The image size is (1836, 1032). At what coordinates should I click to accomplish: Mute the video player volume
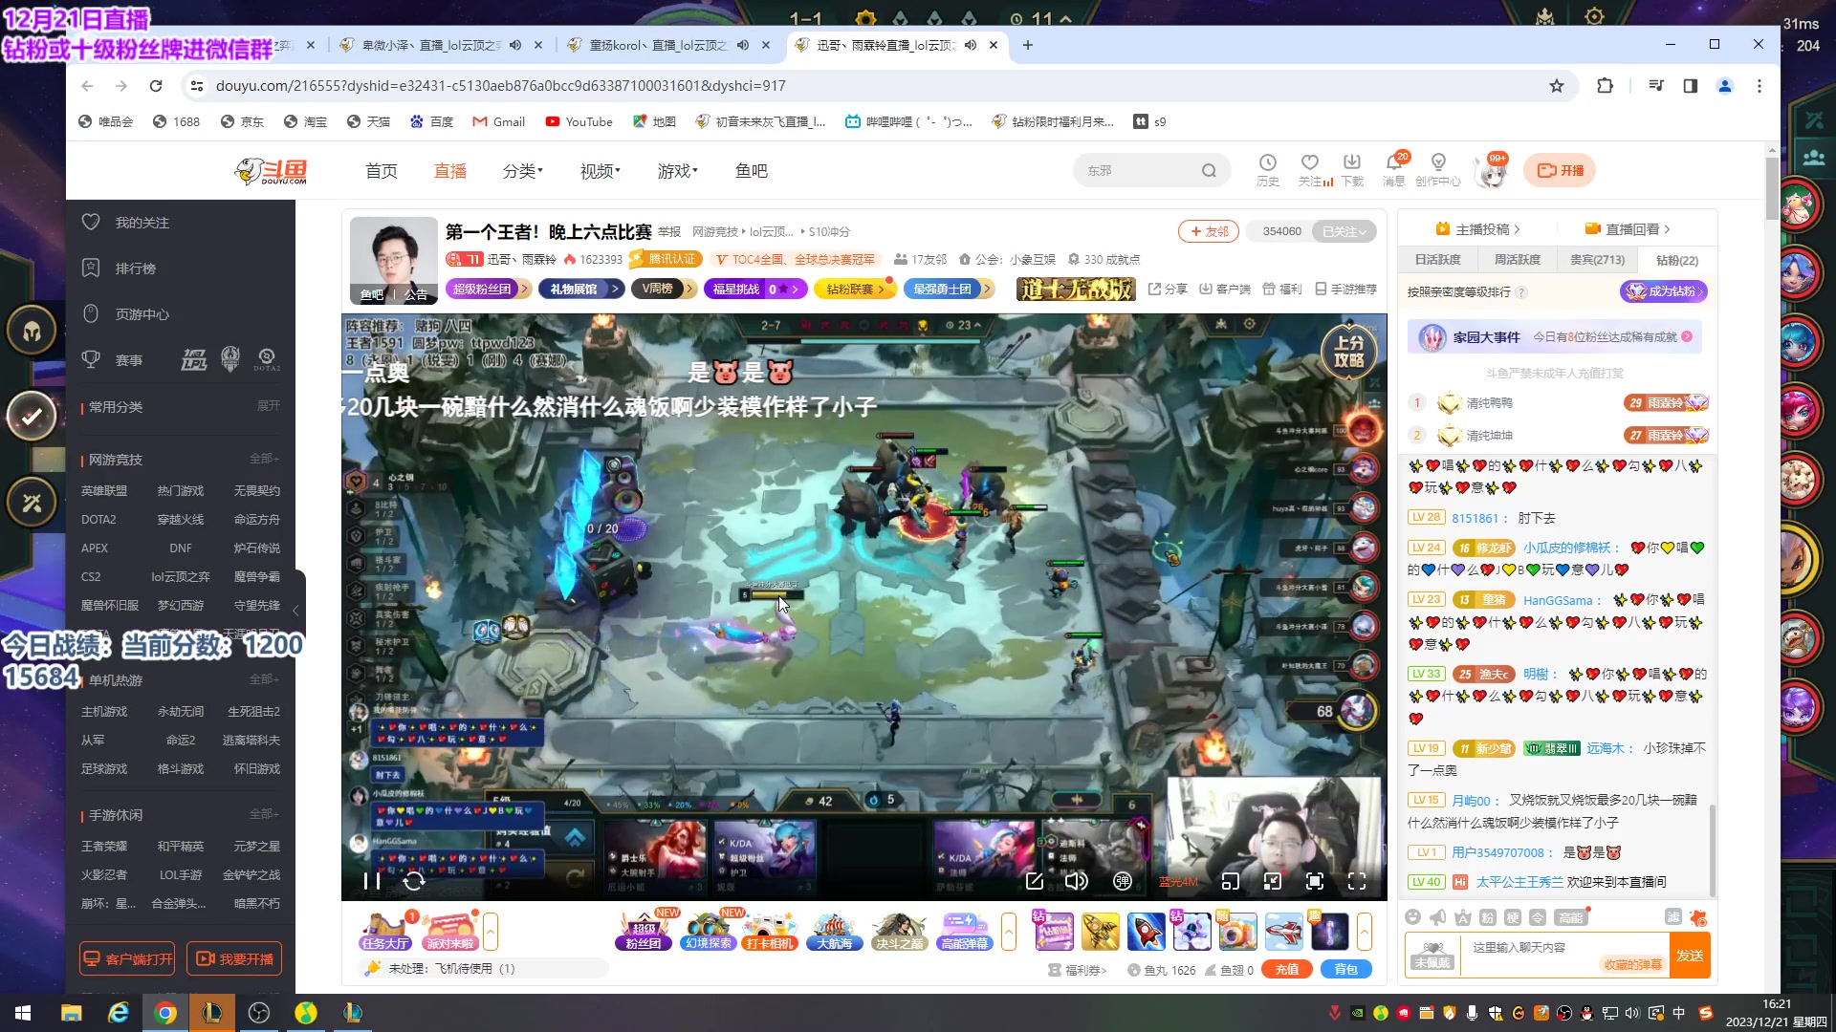[1076, 881]
